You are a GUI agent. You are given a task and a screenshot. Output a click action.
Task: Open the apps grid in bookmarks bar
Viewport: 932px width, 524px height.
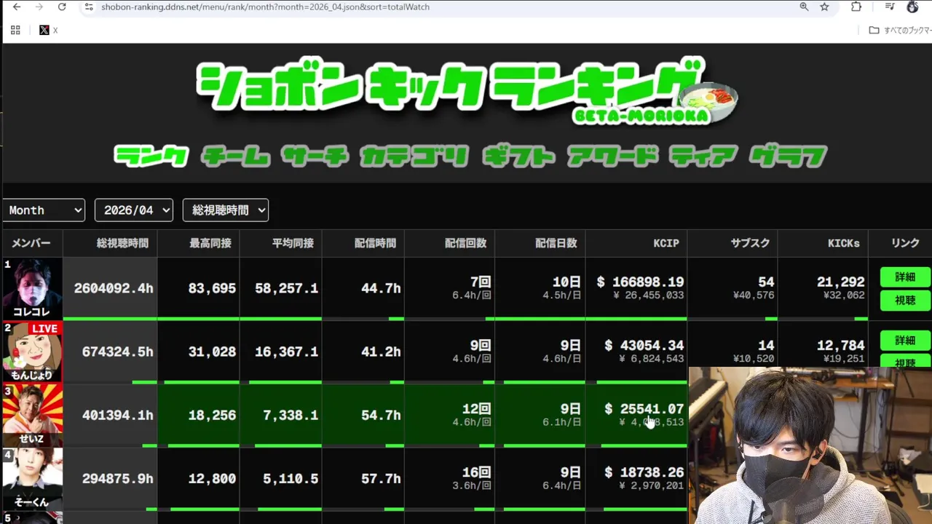(x=15, y=30)
